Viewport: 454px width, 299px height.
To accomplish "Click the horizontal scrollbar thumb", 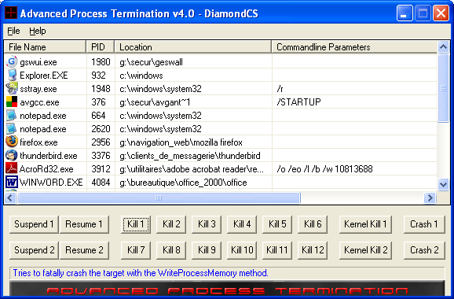I will (159, 197).
